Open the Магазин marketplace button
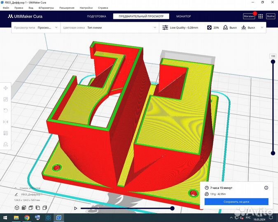This screenshot has width=278, height=222. (249, 16)
